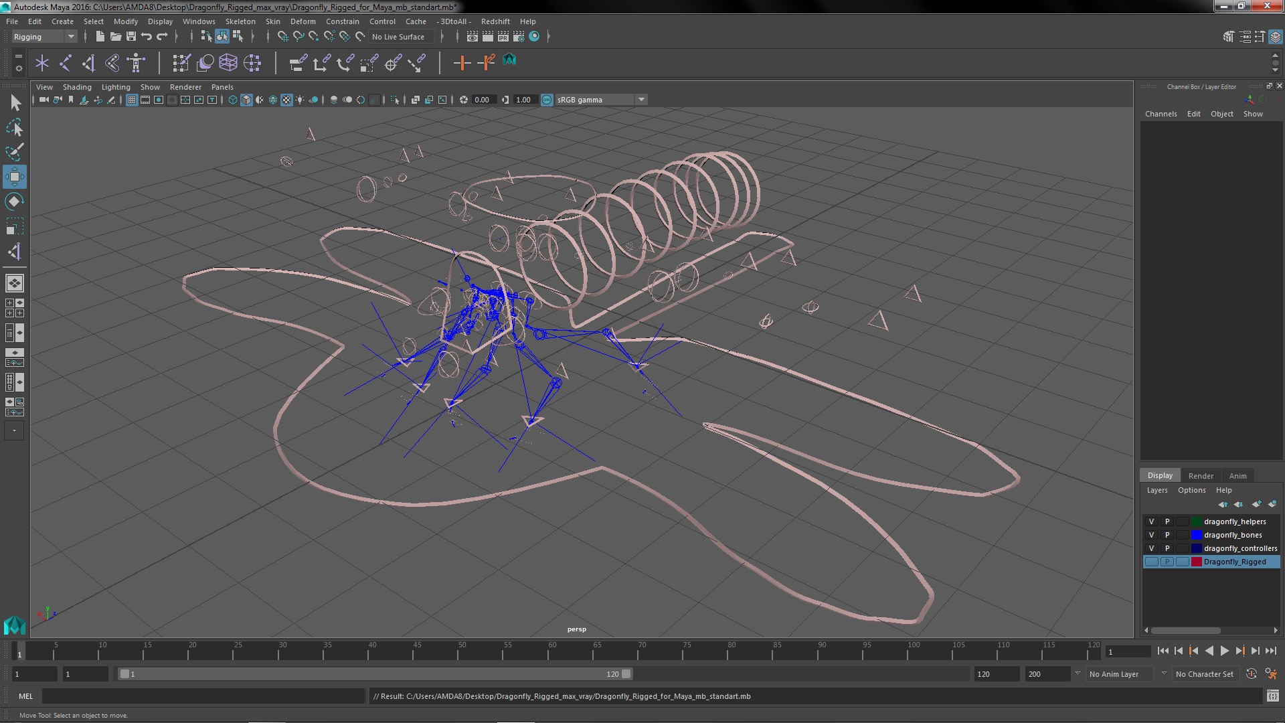The image size is (1285, 723).
Task: Click the Set Key orange plus icon
Action: click(462, 63)
